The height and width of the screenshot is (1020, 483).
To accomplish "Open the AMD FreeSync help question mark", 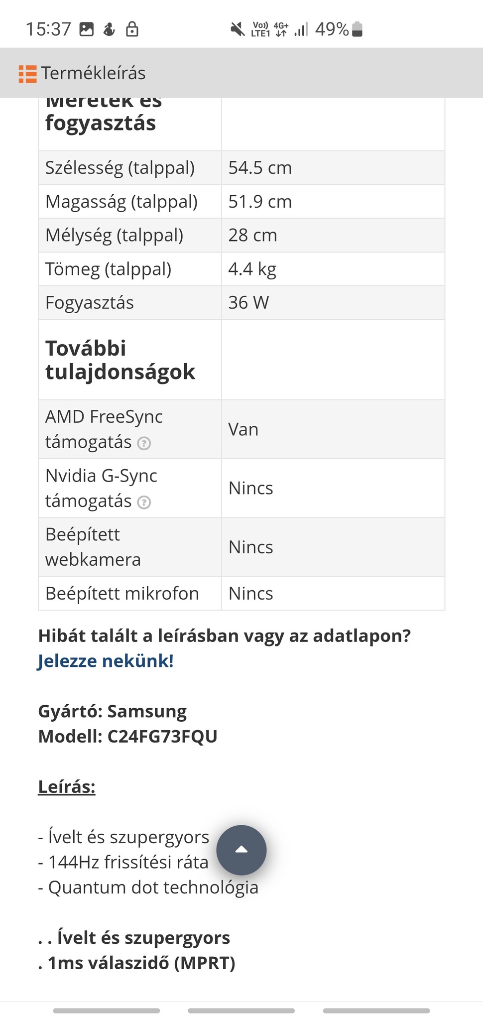I will point(144,443).
